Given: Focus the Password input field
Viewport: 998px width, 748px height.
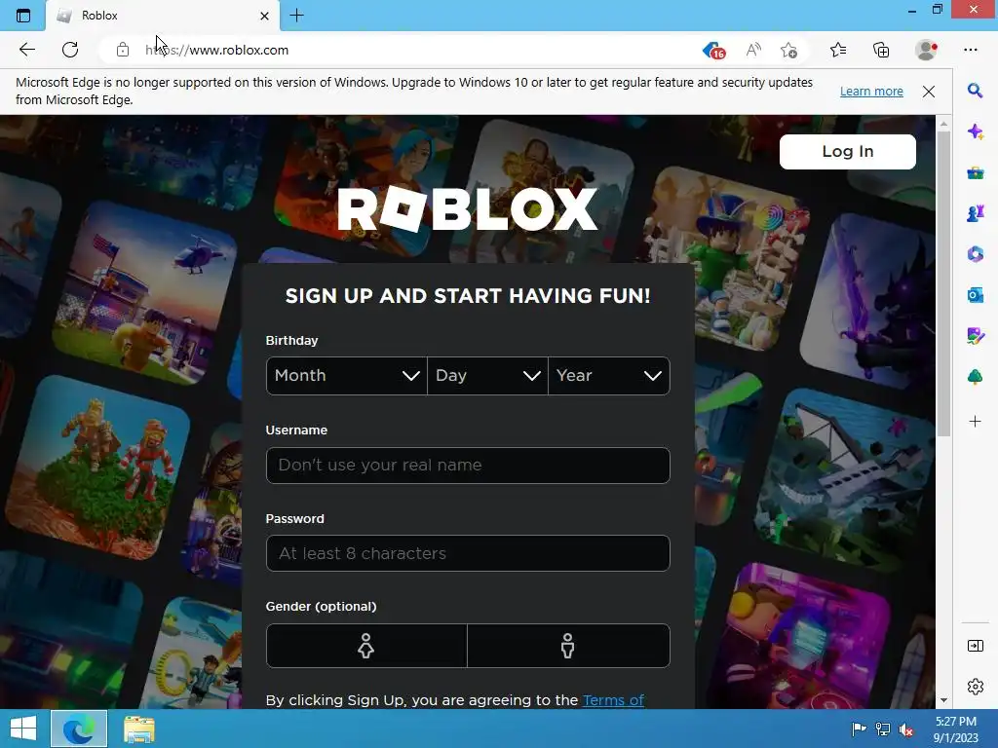Looking at the screenshot, I should click(x=468, y=553).
